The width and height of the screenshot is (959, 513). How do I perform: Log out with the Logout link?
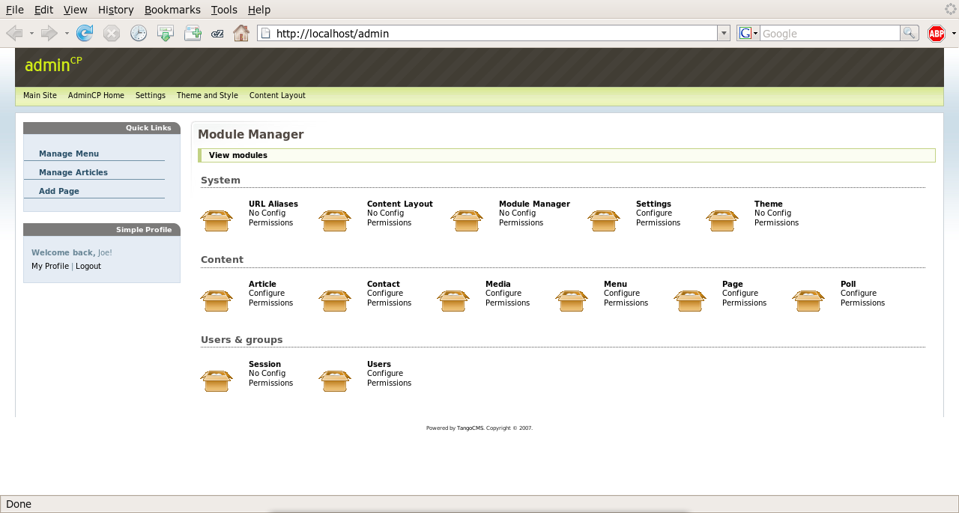tap(88, 266)
